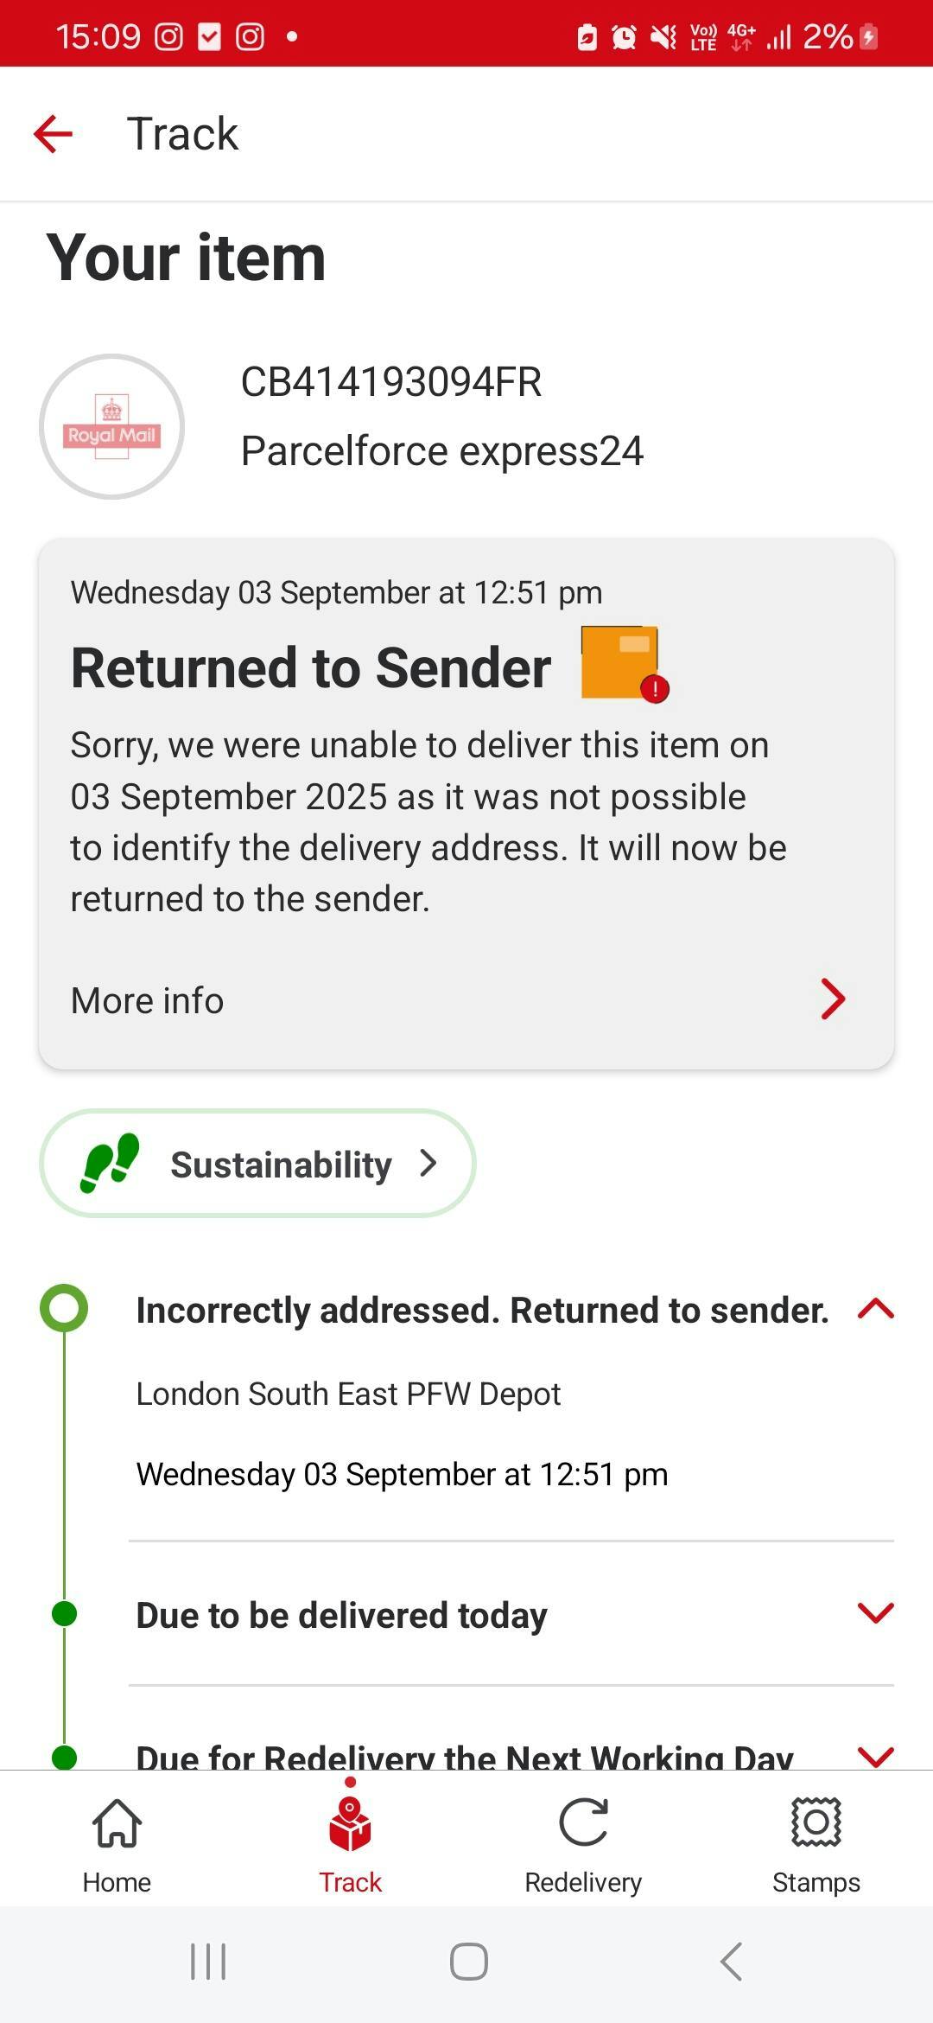This screenshot has height=2023, width=933.
Task: Tap Android recent apps button
Action: point(208,1962)
